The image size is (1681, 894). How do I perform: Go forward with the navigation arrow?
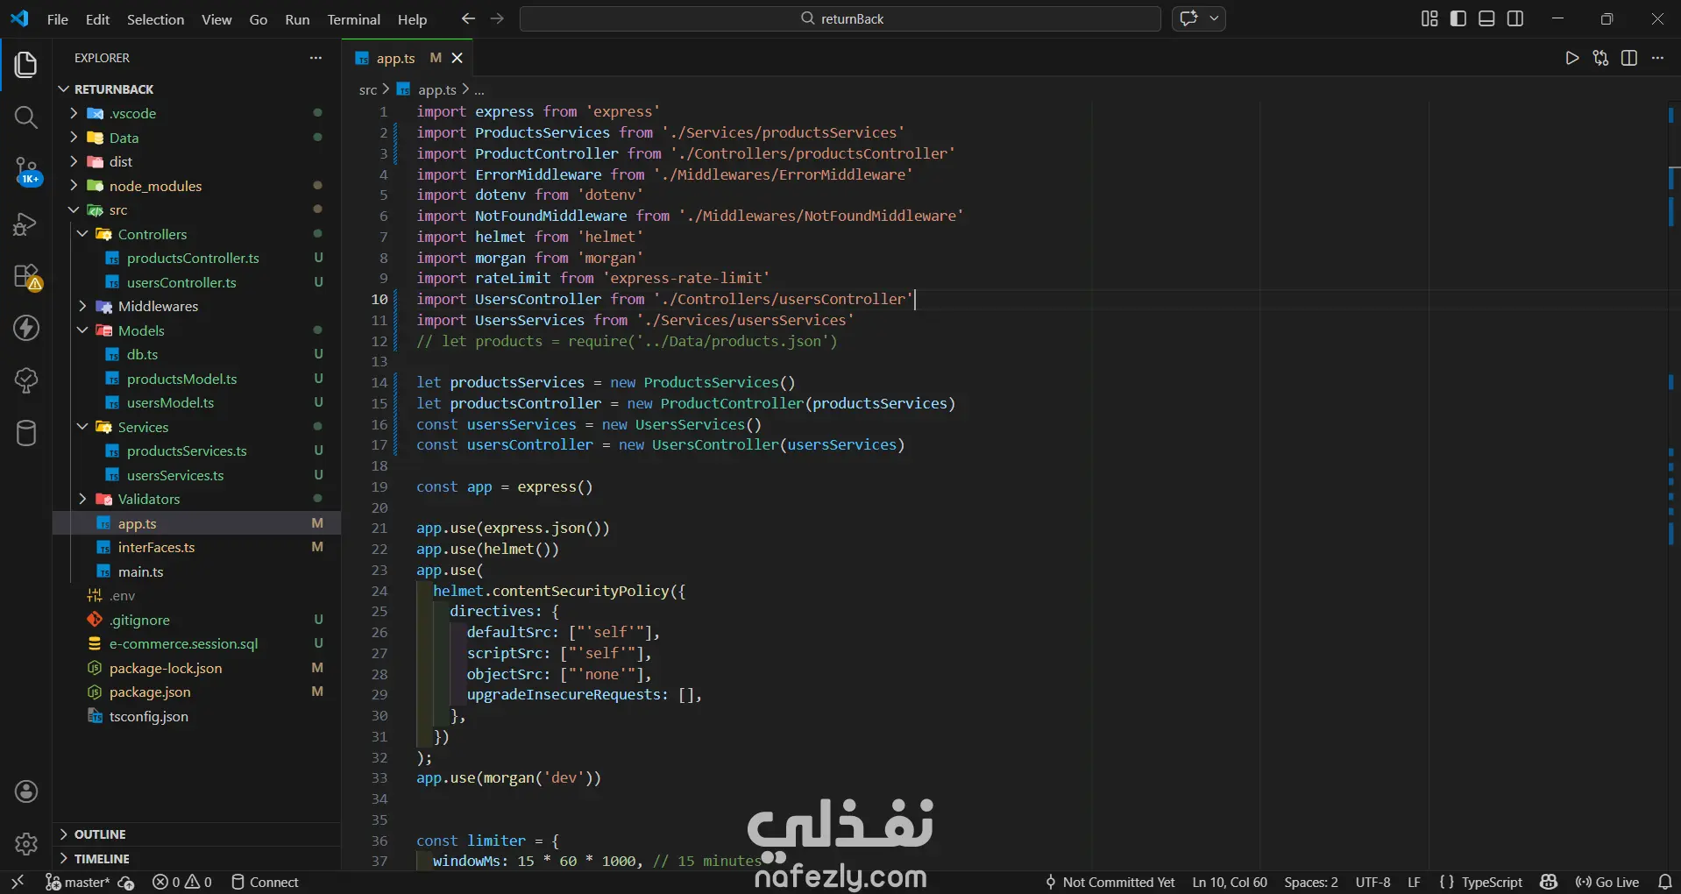497,18
